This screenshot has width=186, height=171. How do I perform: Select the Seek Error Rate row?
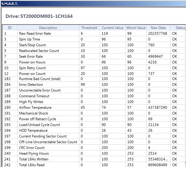(94, 56)
